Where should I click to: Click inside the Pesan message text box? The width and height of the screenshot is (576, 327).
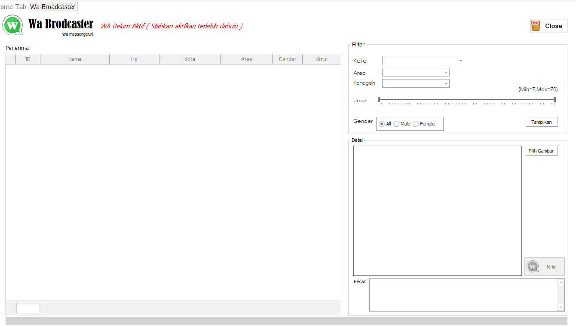(x=463, y=295)
